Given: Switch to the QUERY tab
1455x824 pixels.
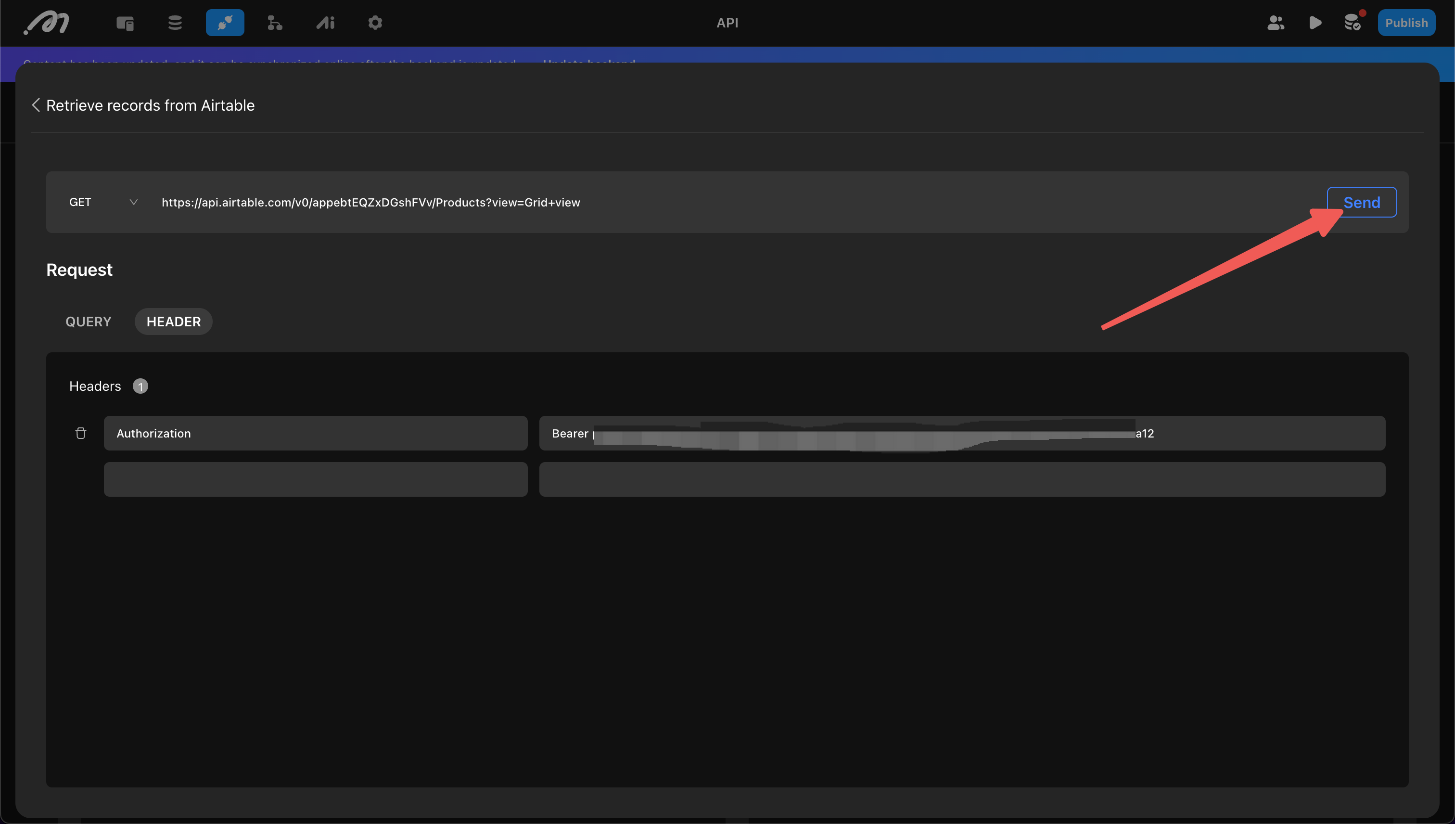Looking at the screenshot, I should click(x=88, y=322).
